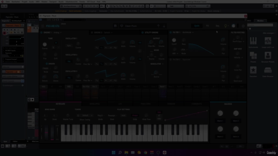This screenshot has width=278, height=156.
Task: Open LP24 filter mode dropdown
Action: point(184,50)
